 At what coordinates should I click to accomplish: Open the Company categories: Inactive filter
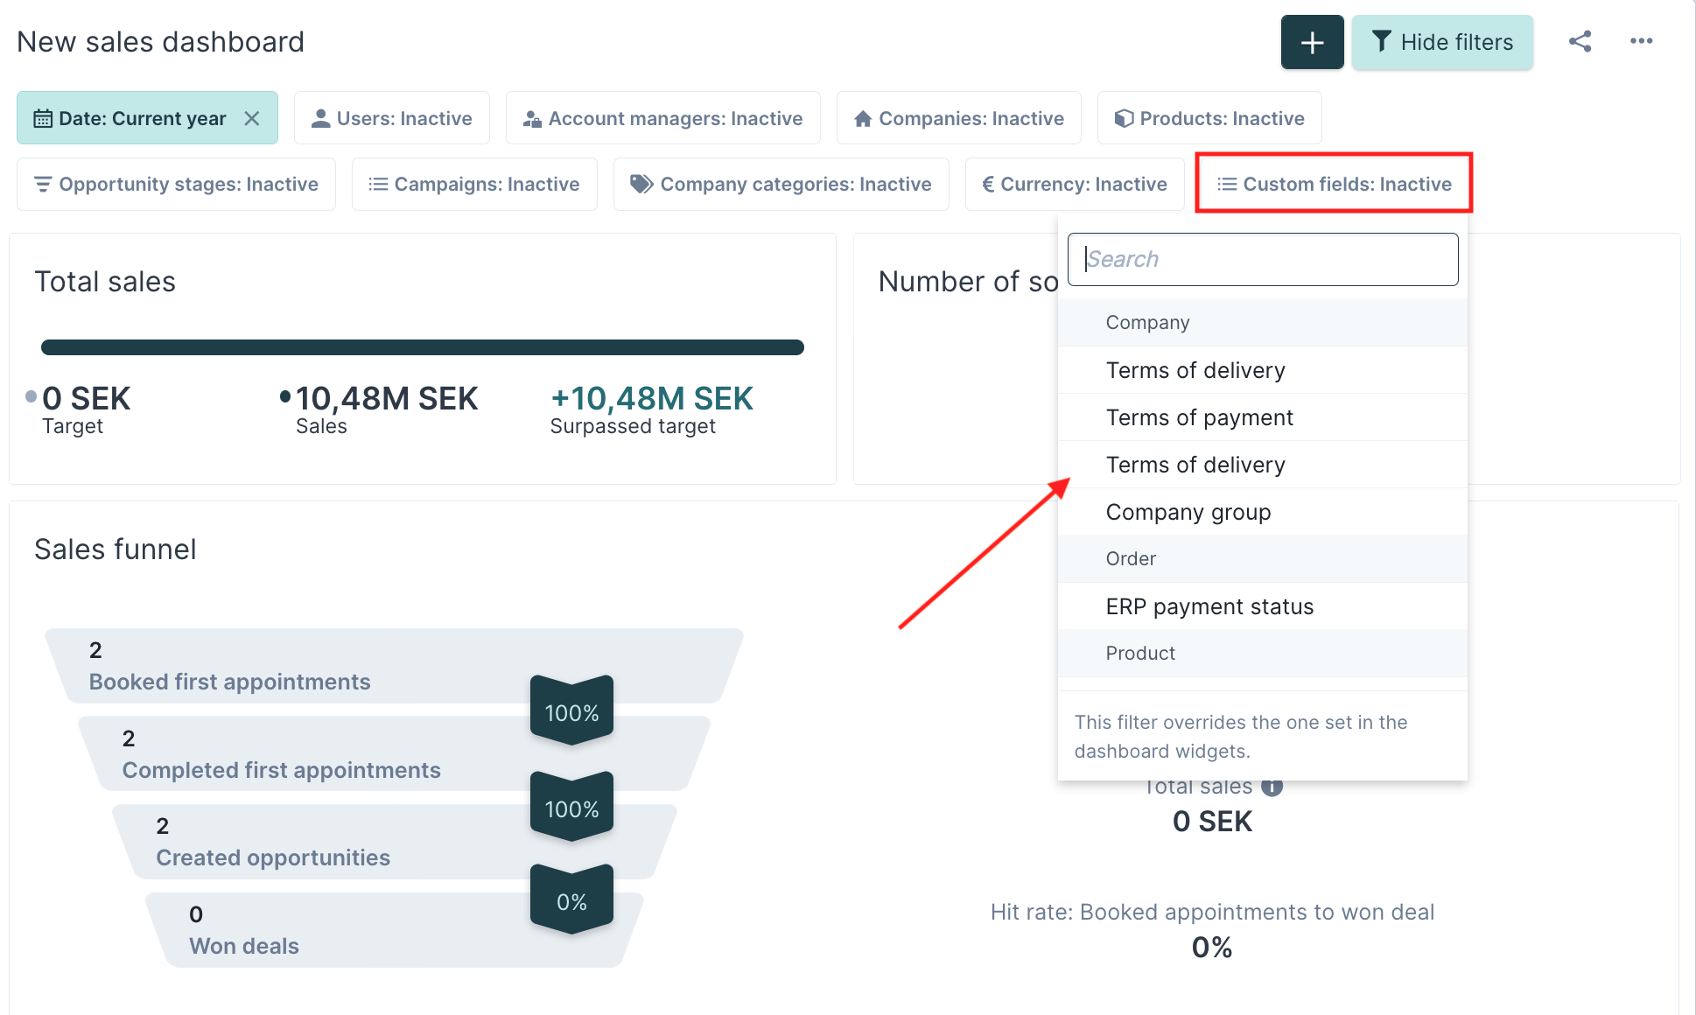(x=781, y=184)
